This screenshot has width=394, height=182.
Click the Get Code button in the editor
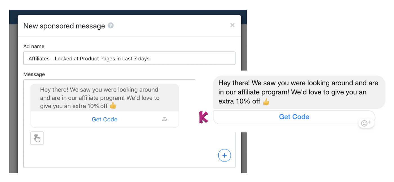[x=104, y=119]
